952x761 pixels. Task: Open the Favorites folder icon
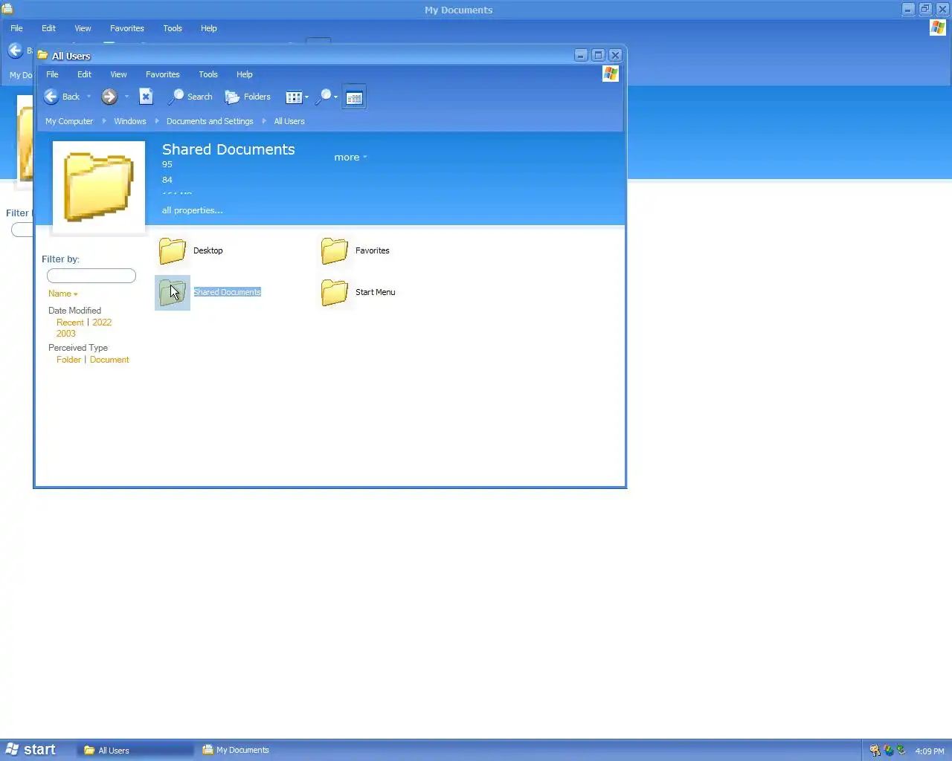pos(335,251)
